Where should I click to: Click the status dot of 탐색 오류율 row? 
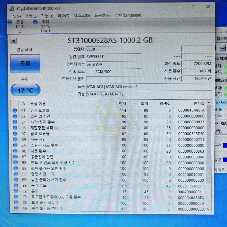[x=15, y=134]
